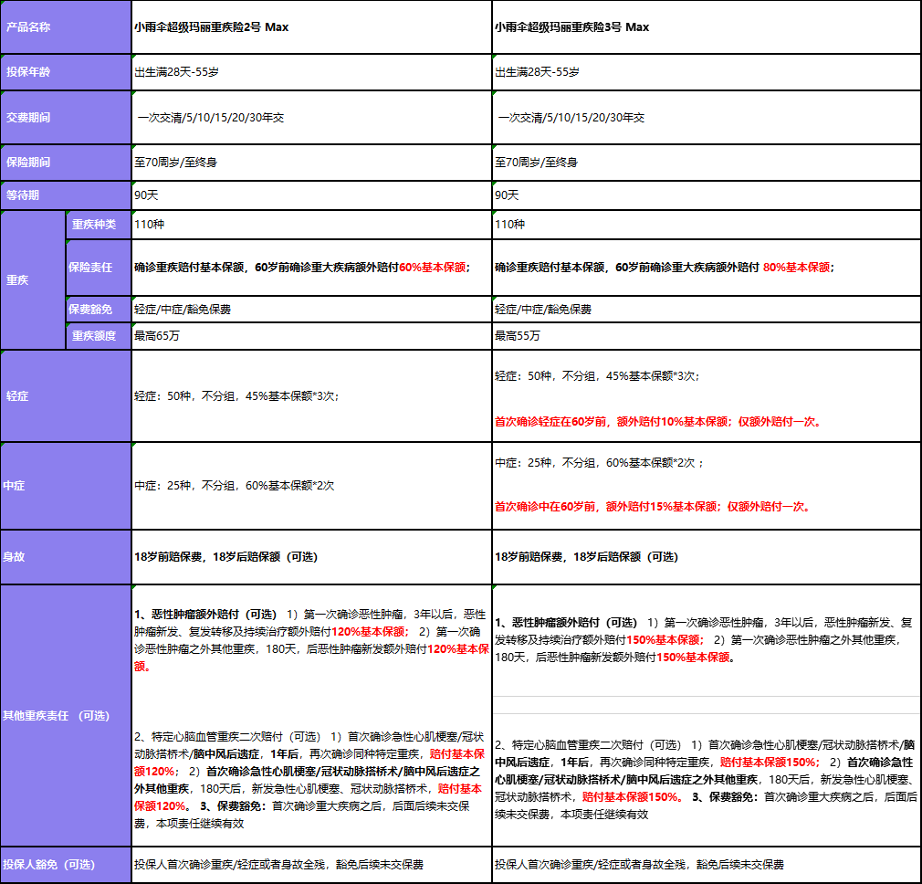Select the 其他重疾责任（可选）label cell
Viewport: 922px width, 884px height.
click(66, 716)
